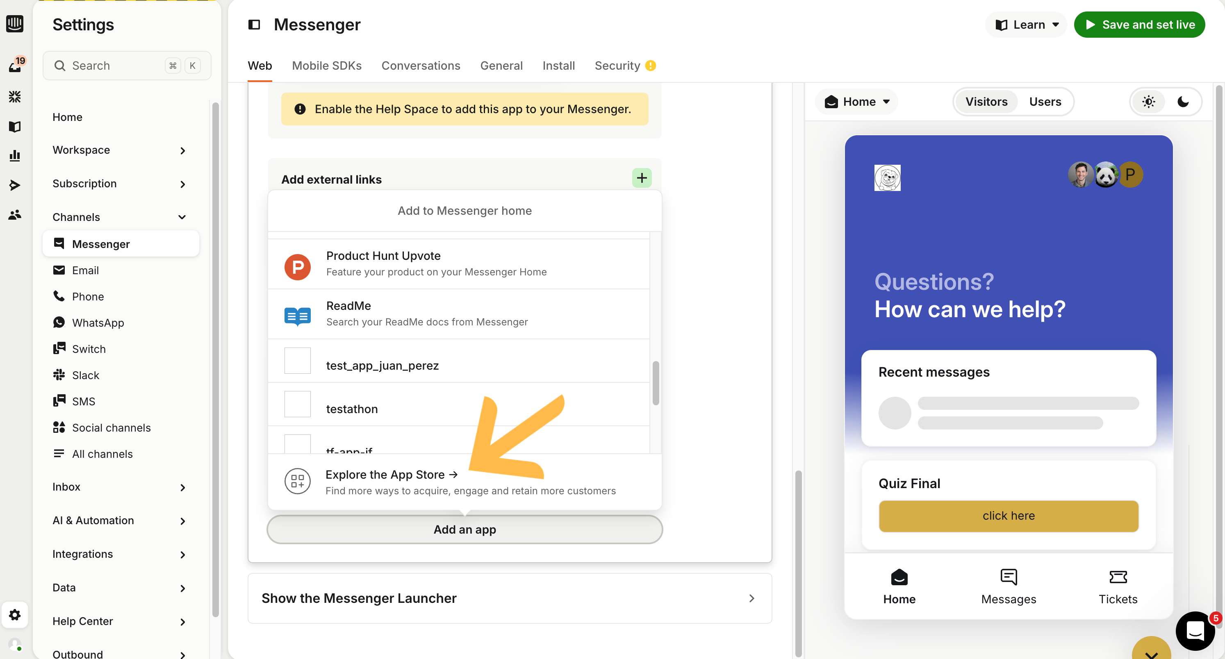This screenshot has height=659, width=1225.
Task: Click the Reports bar chart icon
Action: pos(15,155)
